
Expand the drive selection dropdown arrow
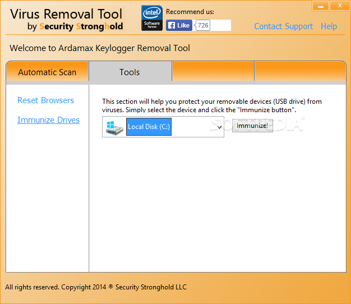[219, 127]
